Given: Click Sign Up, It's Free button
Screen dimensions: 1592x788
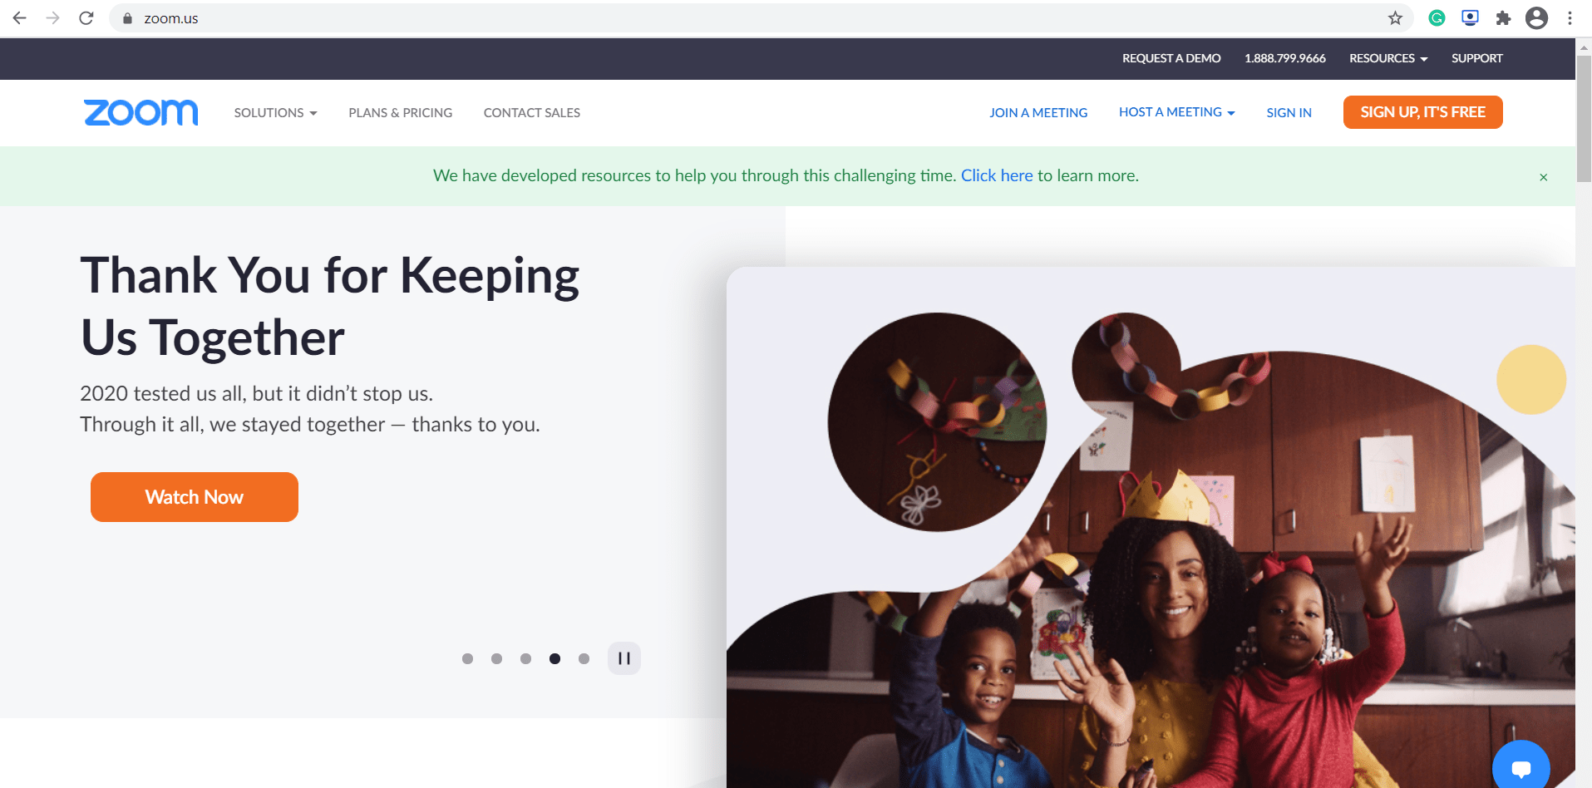Looking at the screenshot, I should point(1422,112).
